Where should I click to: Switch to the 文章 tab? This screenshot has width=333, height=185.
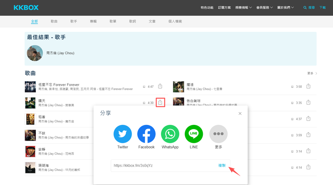pyautogui.click(x=152, y=21)
